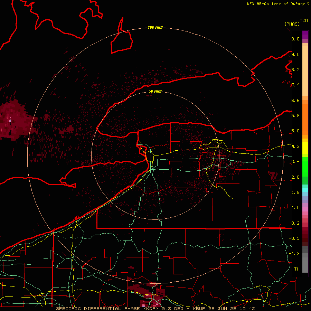The image size is (311, 311).
Task: Select the 4.2 colorbar value
Action: tap(295, 147)
